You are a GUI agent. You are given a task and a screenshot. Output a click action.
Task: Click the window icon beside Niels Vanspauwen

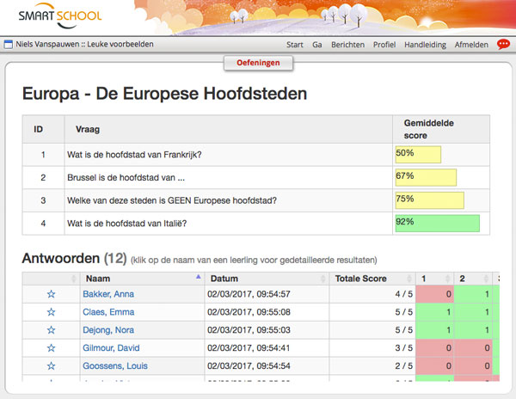pos(9,45)
